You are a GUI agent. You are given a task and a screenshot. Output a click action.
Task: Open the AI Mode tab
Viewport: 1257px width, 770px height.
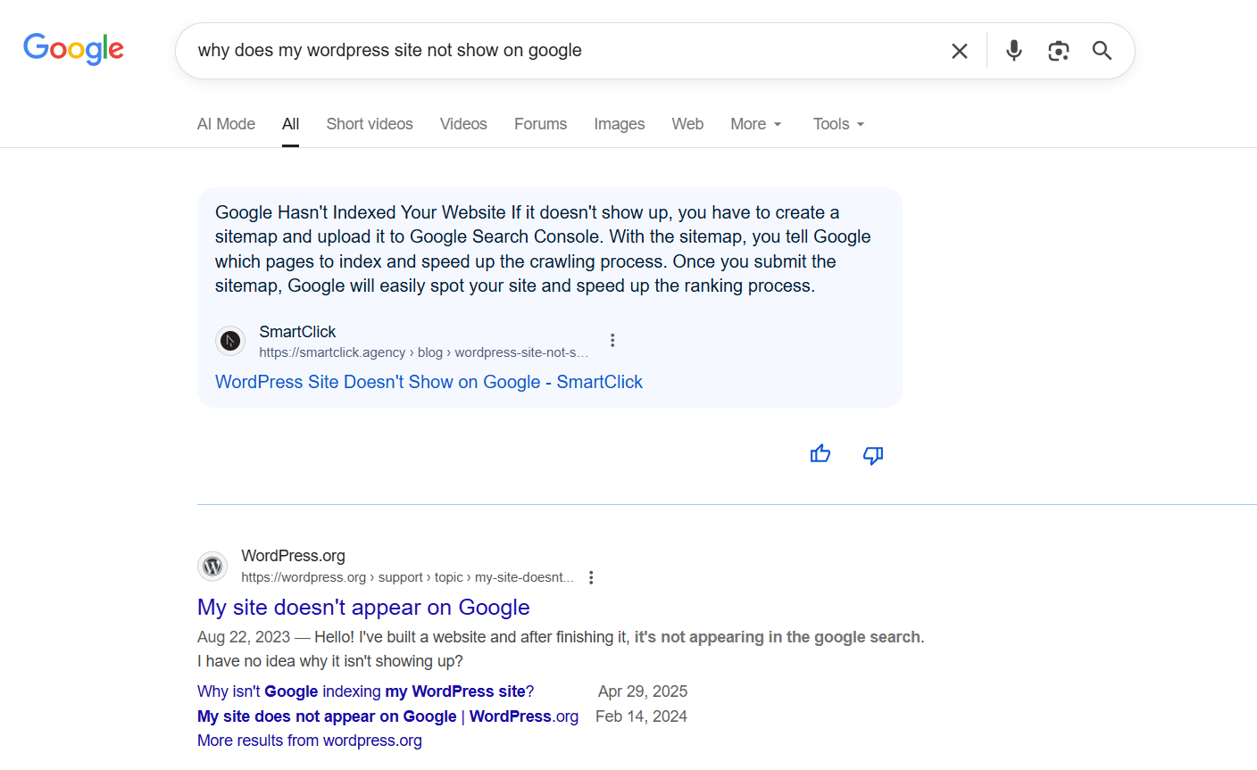tap(226, 124)
